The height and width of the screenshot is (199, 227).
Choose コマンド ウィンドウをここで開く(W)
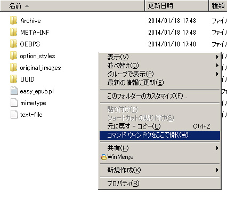point(160,136)
